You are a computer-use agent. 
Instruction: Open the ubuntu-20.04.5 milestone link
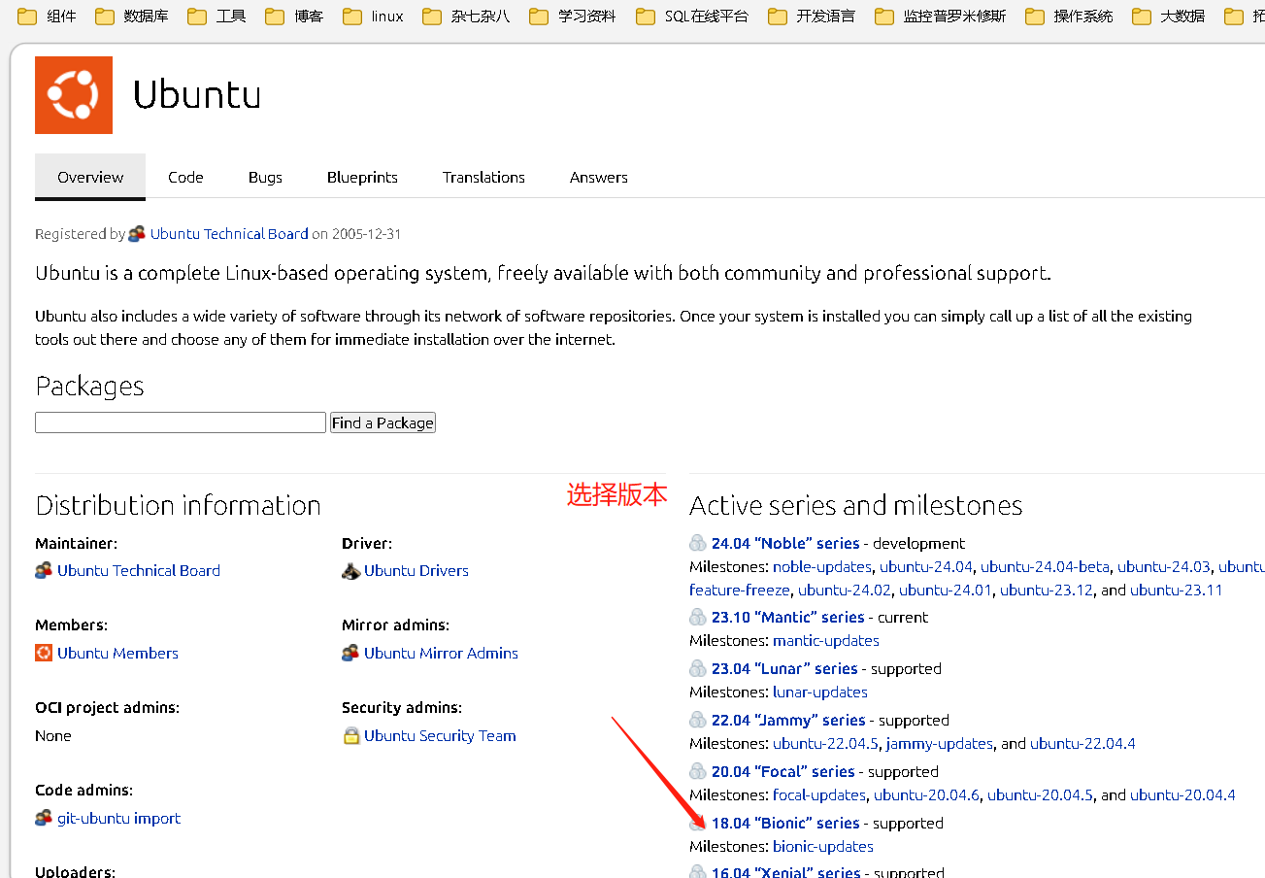point(1040,794)
